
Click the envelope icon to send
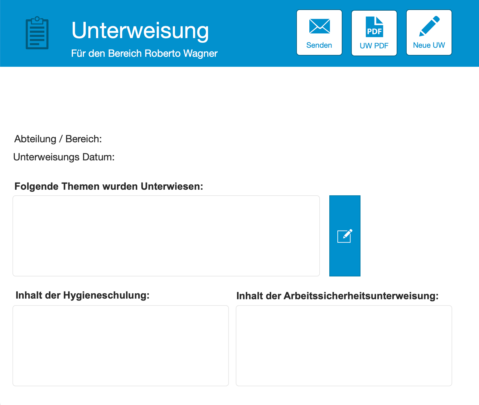pyautogui.click(x=319, y=26)
